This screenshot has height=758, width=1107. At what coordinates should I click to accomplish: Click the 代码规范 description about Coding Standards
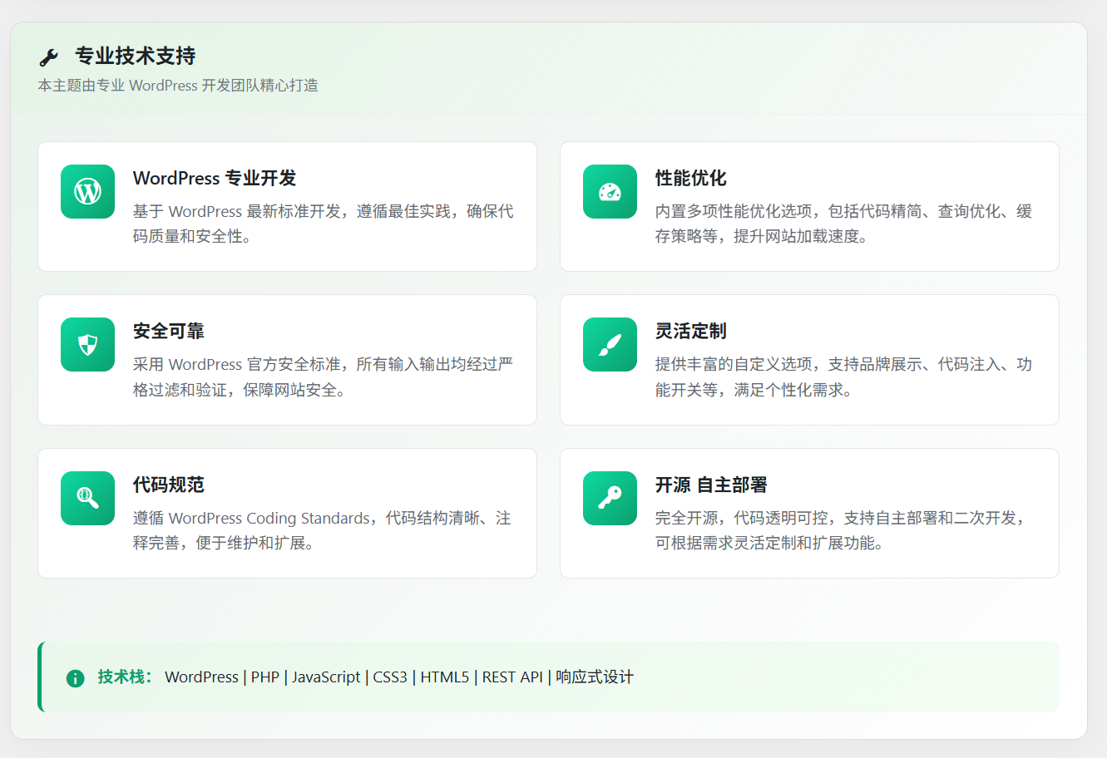(322, 530)
